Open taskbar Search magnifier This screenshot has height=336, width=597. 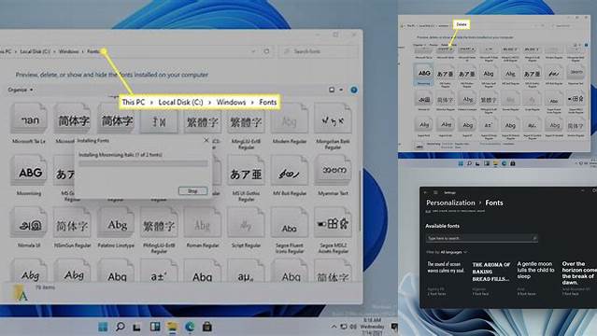[120, 327]
